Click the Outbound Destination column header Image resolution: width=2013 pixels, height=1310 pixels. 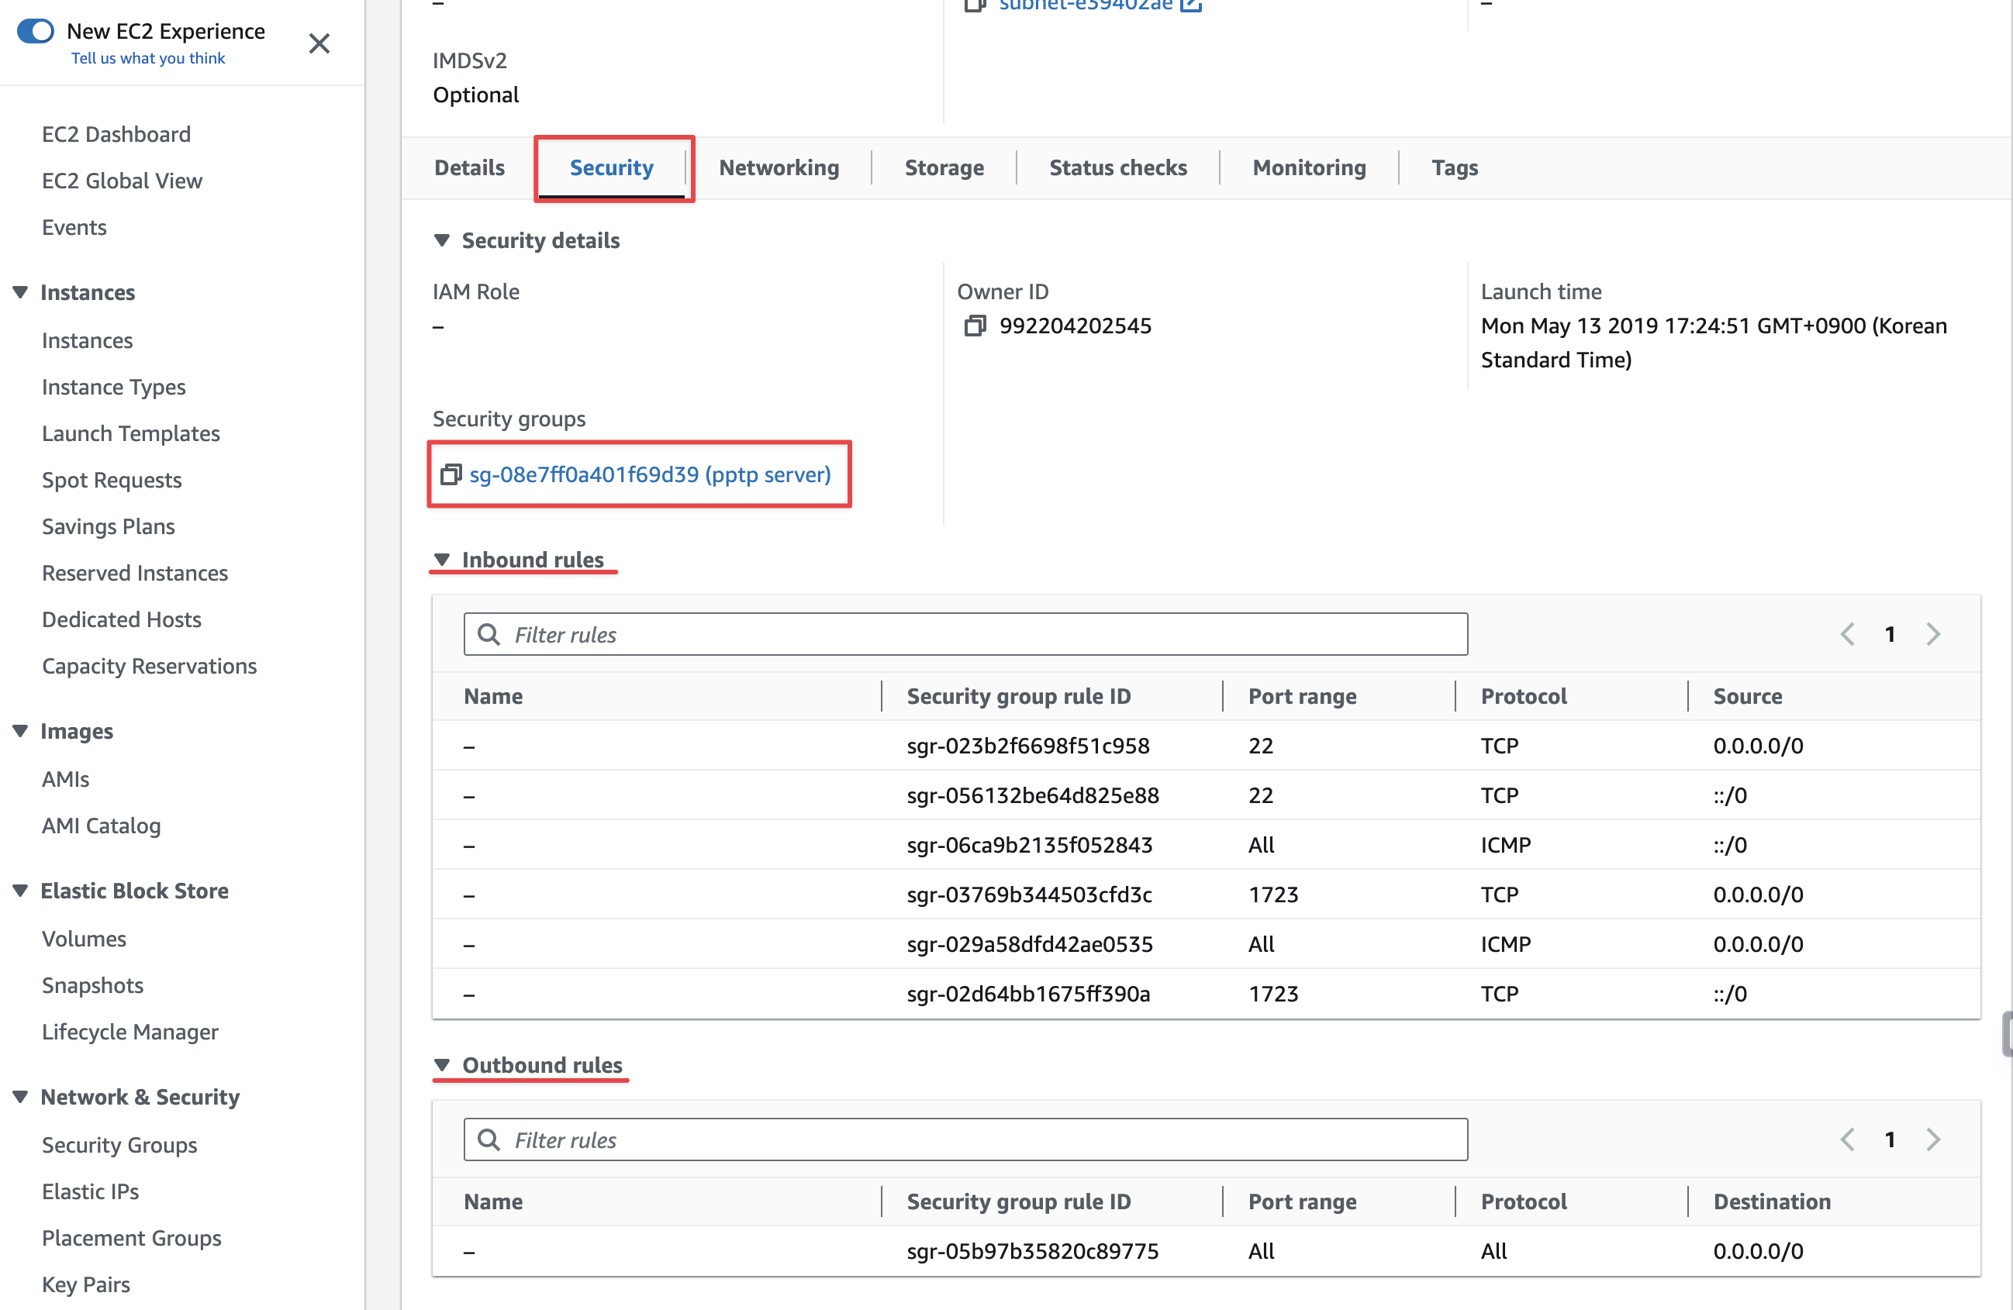1772,1201
